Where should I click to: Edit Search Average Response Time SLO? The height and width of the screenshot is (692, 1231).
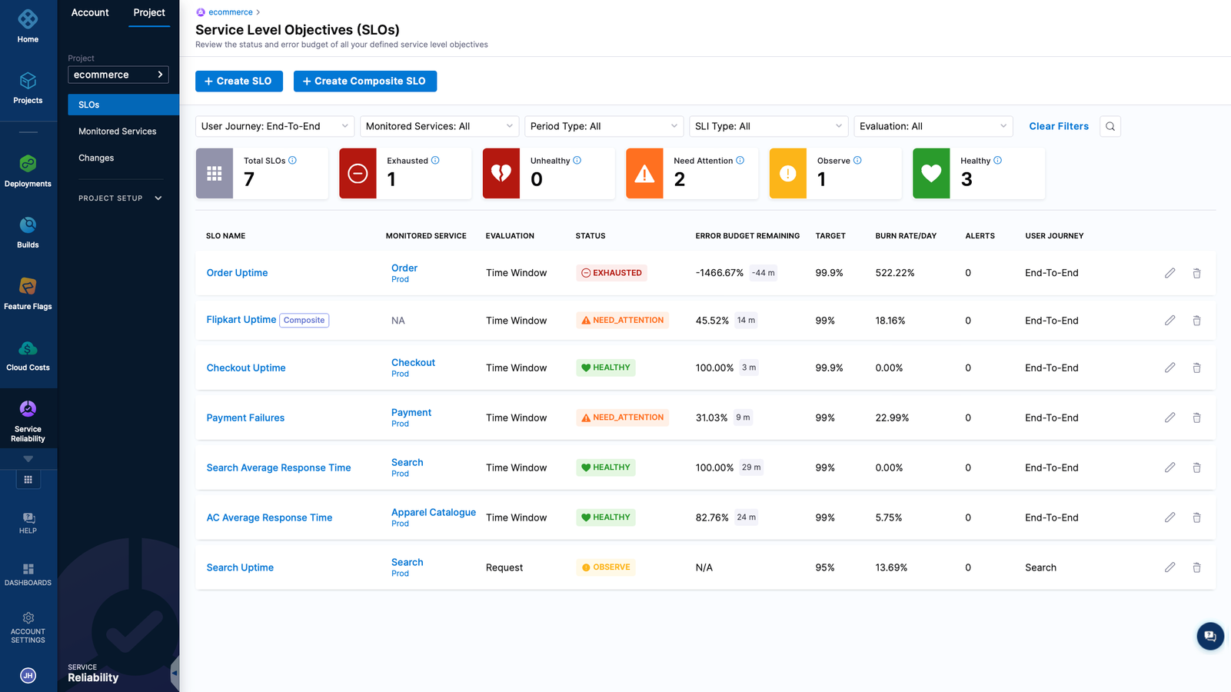coord(1169,467)
